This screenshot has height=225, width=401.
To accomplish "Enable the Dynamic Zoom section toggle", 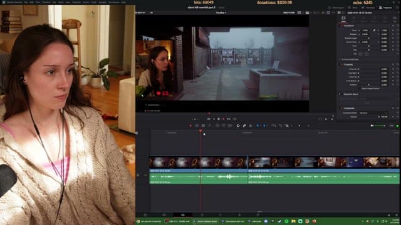I will [x=340, y=94].
